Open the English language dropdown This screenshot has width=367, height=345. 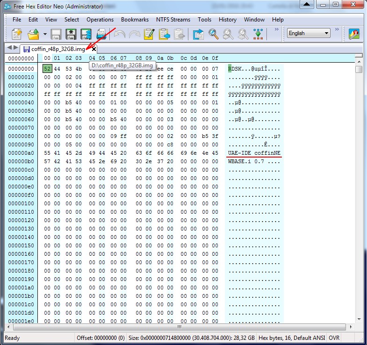(308, 33)
